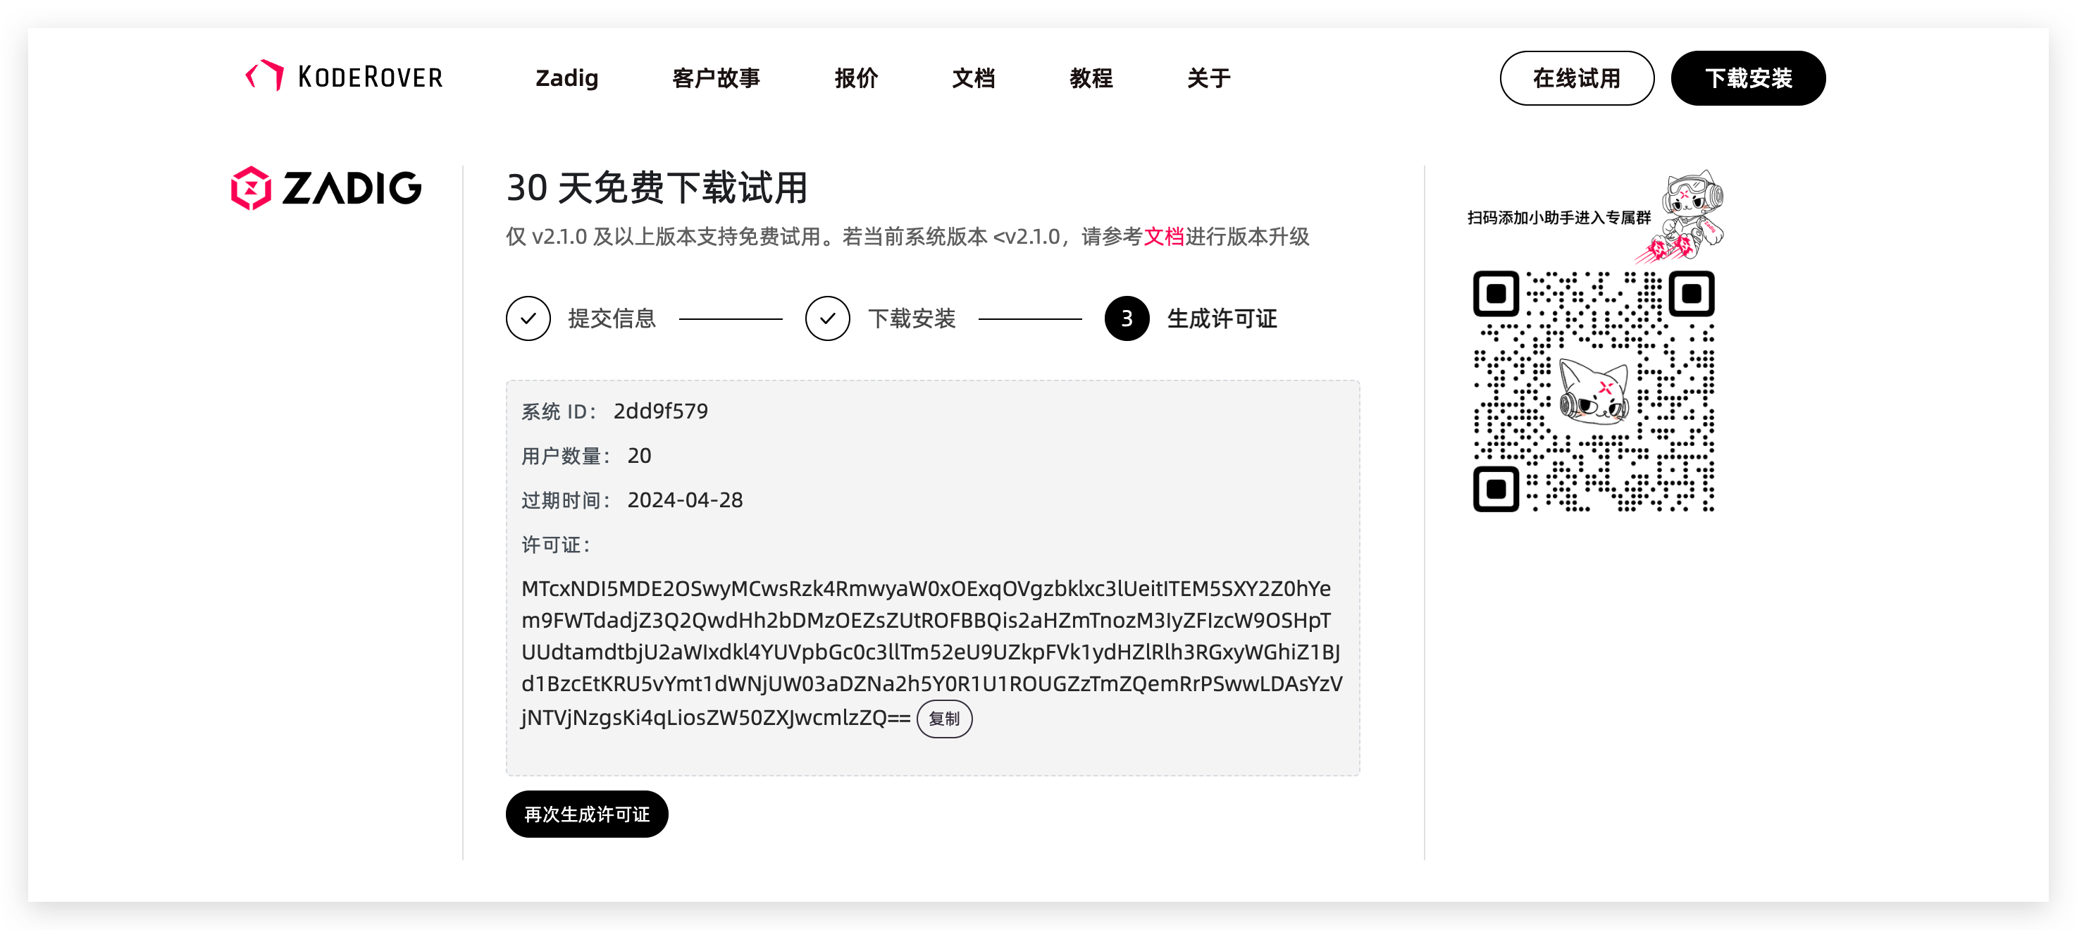Click the Zadig hexagon logo
Viewport: 2077px width, 930px height.
coord(251,188)
